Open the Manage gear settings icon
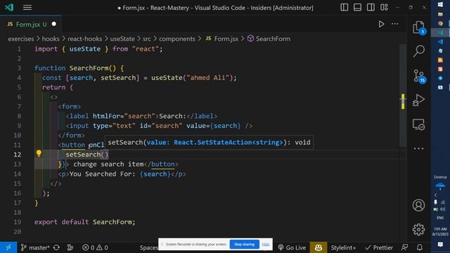Viewport: 450px width, 253px height. pos(419,229)
